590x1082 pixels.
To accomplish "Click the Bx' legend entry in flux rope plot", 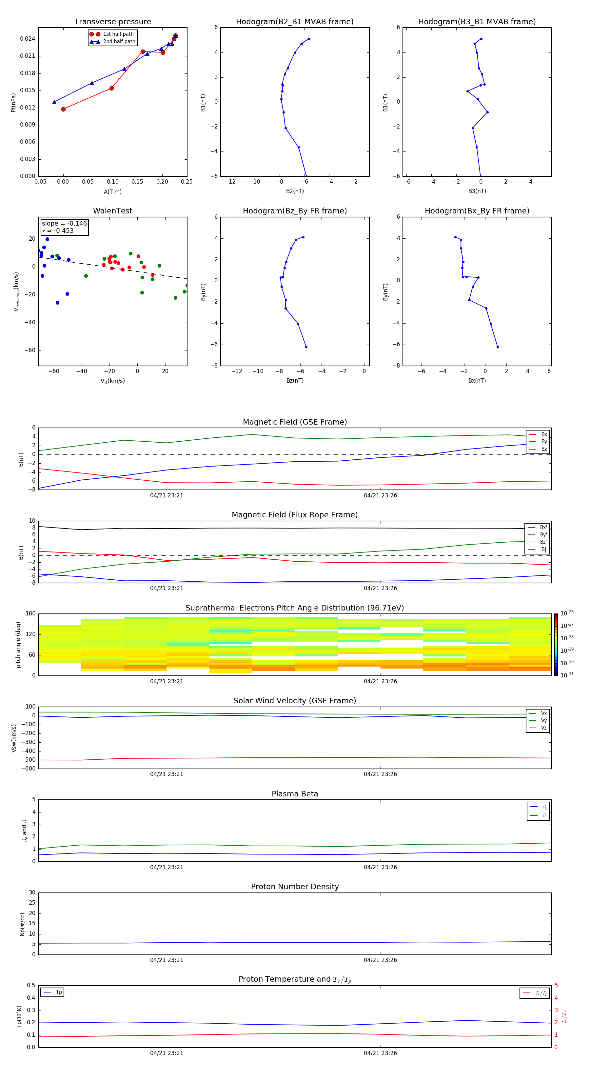I will pyautogui.click(x=537, y=528).
